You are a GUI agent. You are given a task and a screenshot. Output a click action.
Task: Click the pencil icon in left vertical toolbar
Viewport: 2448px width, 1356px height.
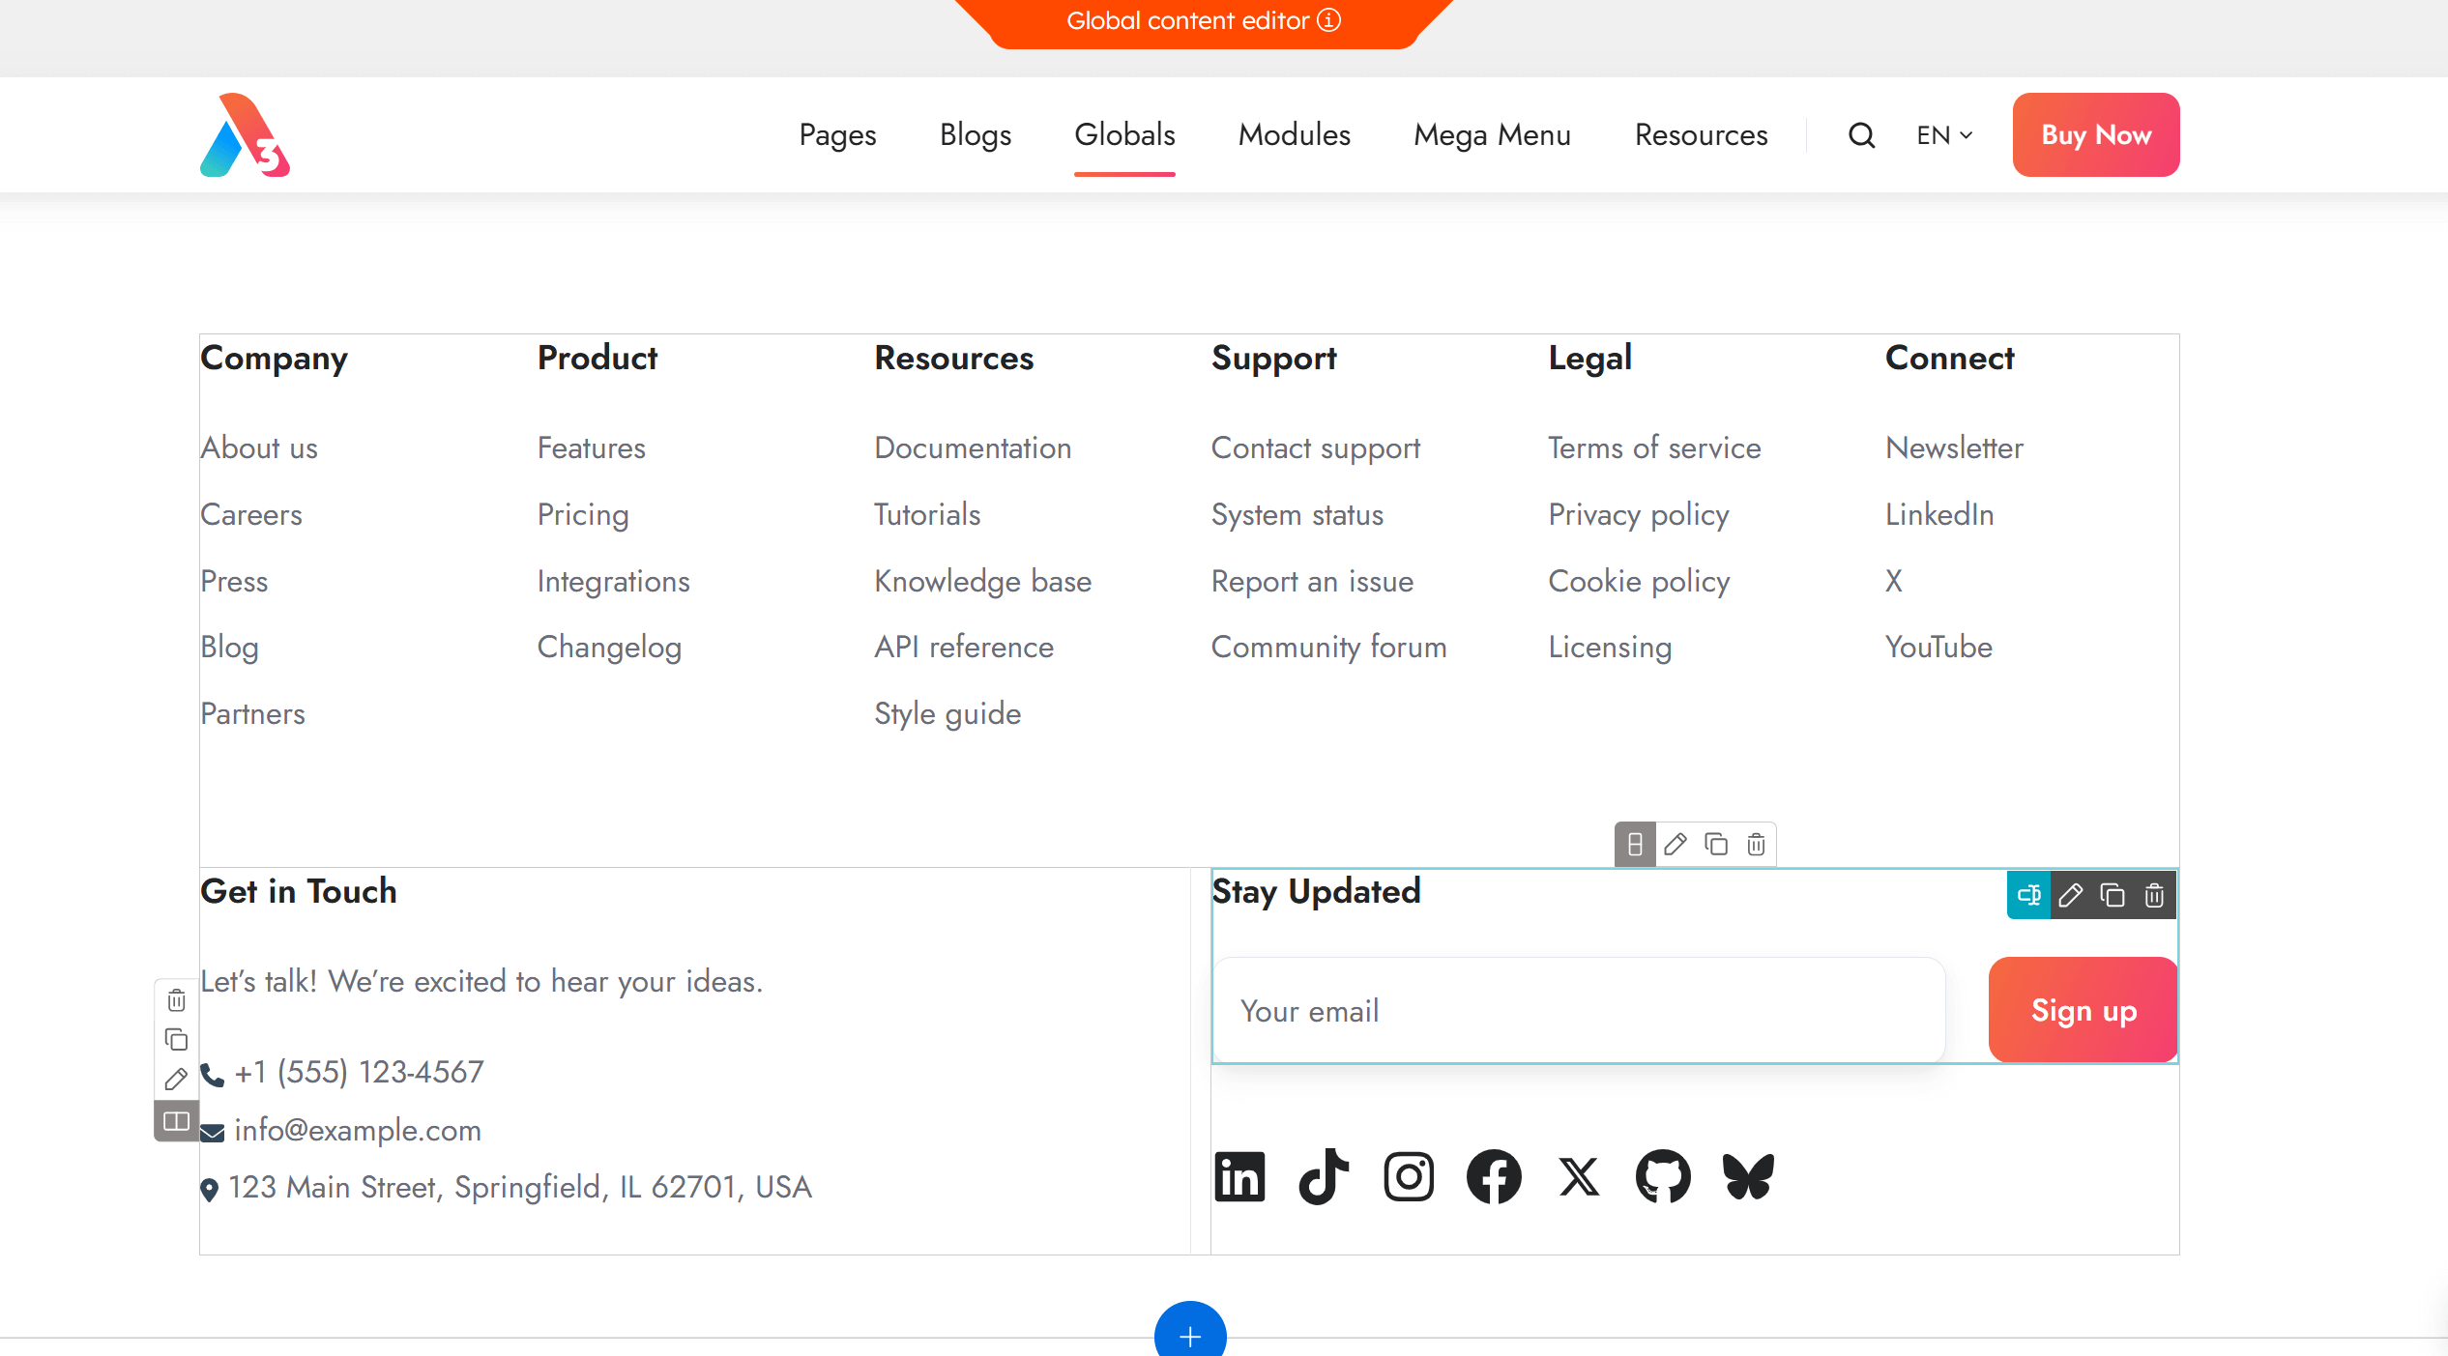pos(176,1080)
